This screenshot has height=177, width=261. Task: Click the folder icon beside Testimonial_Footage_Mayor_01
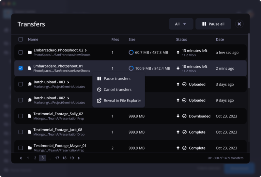click(x=30, y=148)
